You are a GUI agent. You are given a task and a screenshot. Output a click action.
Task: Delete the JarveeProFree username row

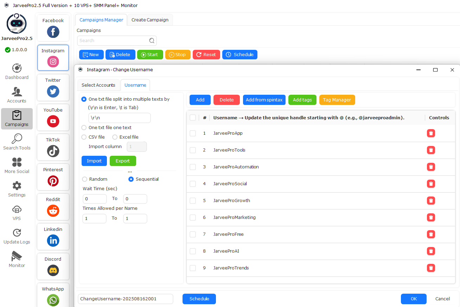tap(431, 234)
